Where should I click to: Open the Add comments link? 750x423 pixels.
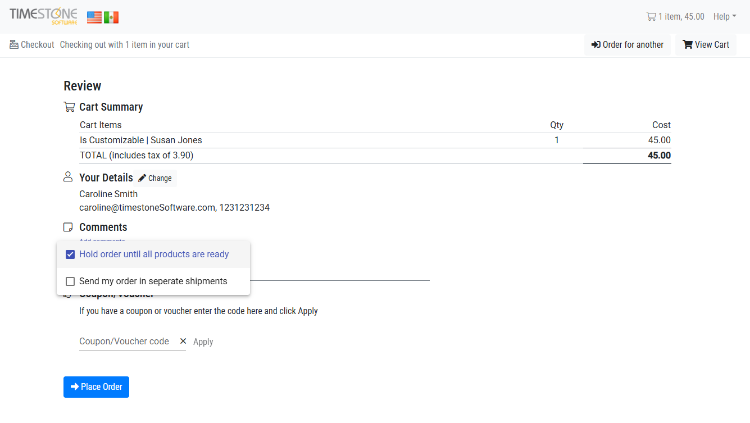click(x=102, y=242)
